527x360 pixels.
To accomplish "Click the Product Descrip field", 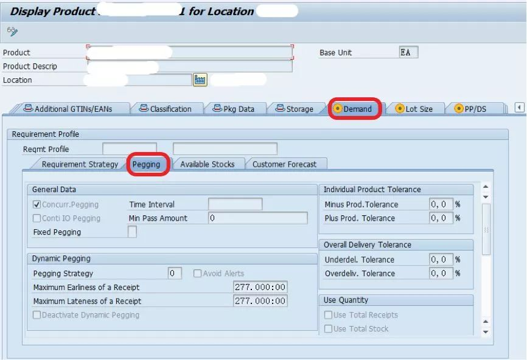I will coord(189,66).
